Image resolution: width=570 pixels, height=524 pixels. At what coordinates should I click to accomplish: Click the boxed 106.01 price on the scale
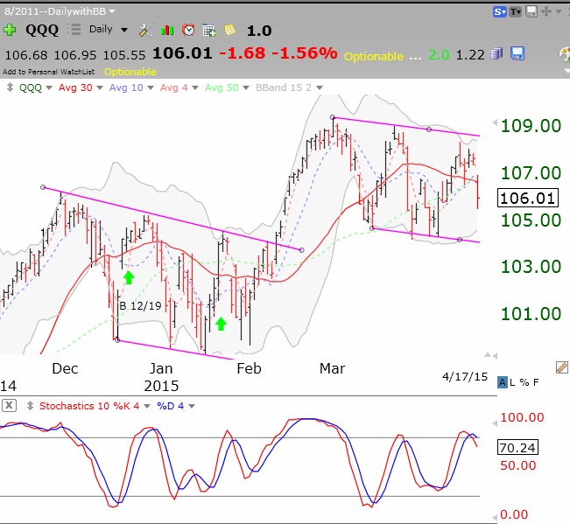(527, 199)
